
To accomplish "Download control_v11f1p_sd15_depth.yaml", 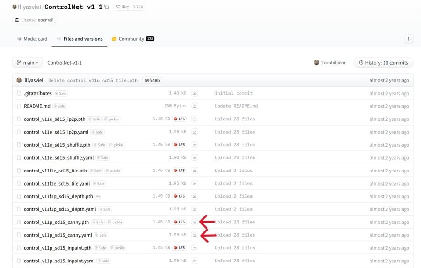I will 195,209.
